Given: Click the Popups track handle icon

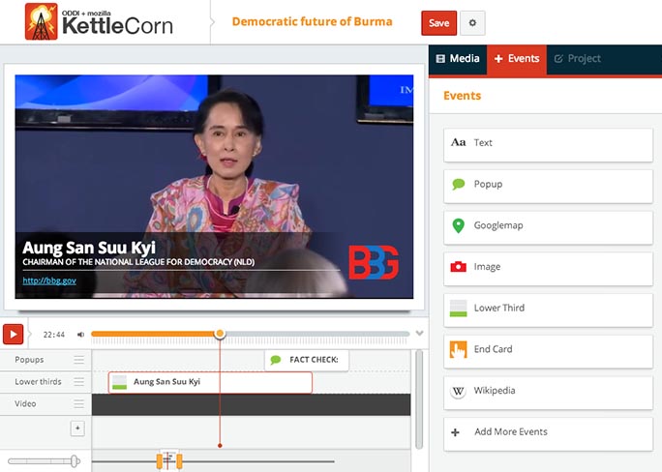Looking at the screenshot, I should coord(79,360).
